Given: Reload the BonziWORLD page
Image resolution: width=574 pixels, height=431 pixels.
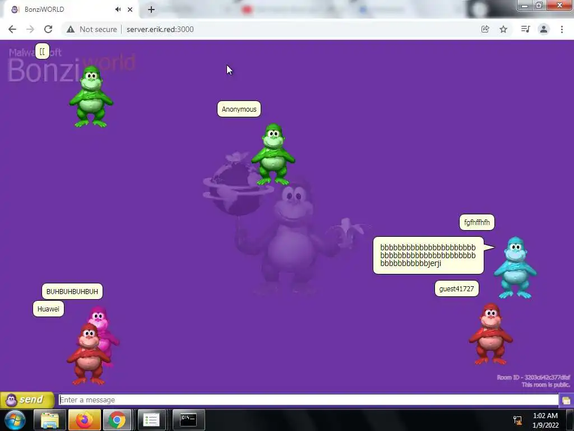Looking at the screenshot, I should pos(48,29).
